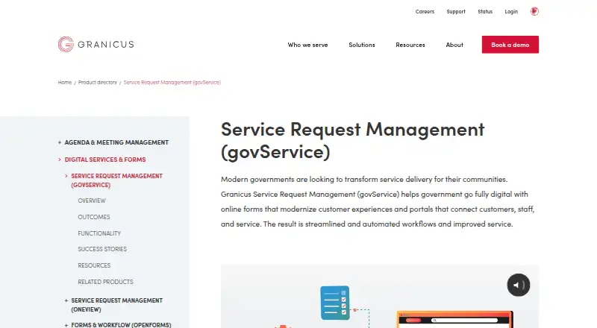Select Agenda & Meeting Management sidebar label

(x=116, y=142)
